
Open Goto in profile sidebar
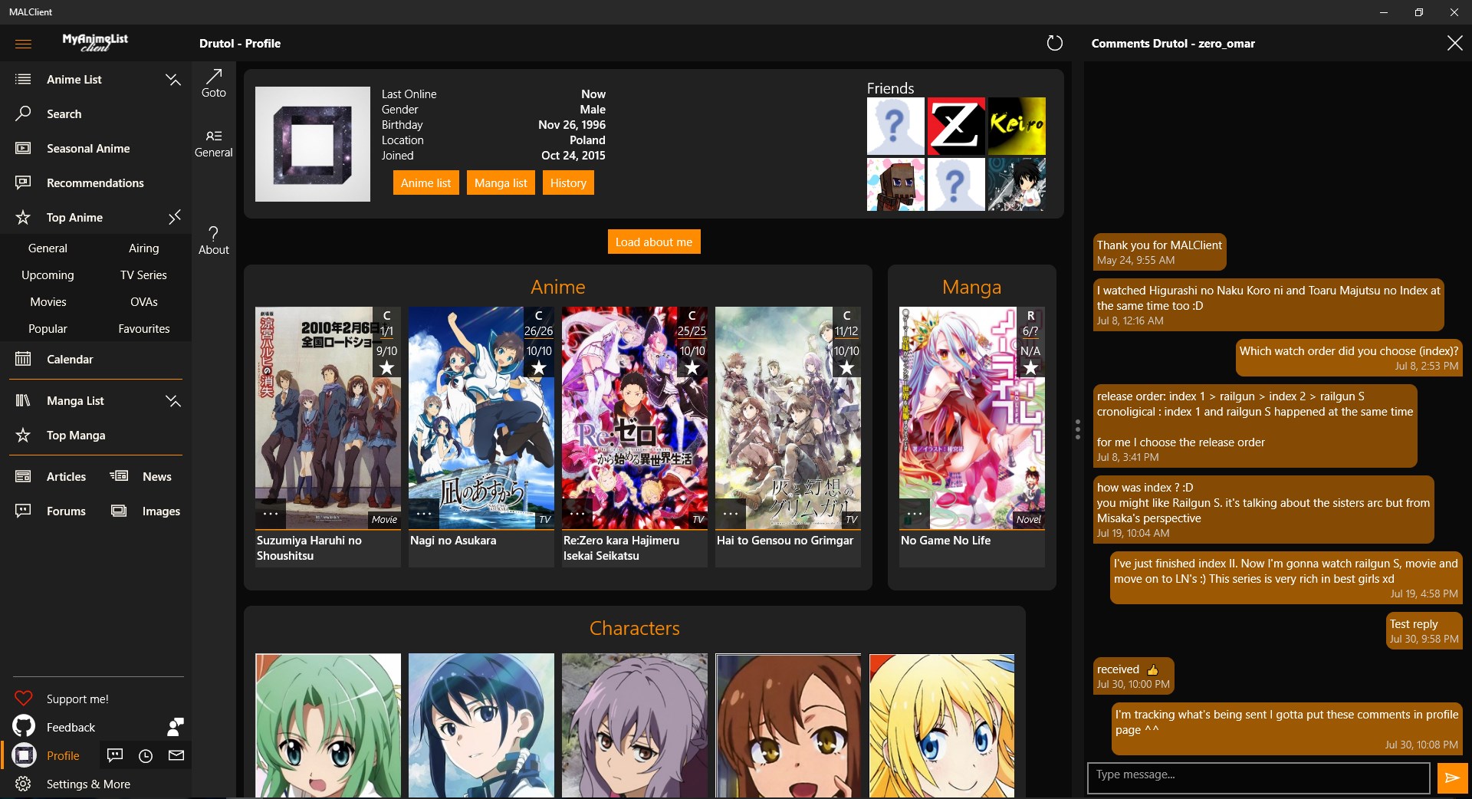coord(214,83)
